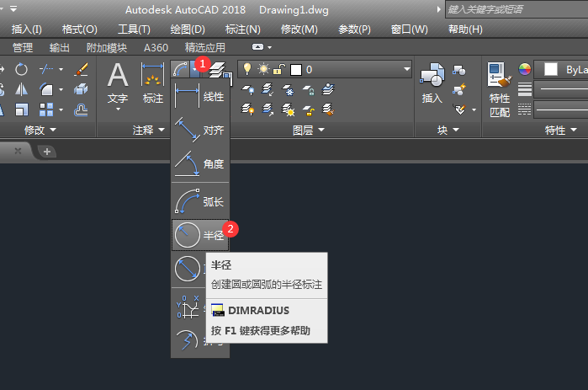The width and height of the screenshot is (588, 390).
Task: Click the Fillet tool icon
Action: (46, 89)
